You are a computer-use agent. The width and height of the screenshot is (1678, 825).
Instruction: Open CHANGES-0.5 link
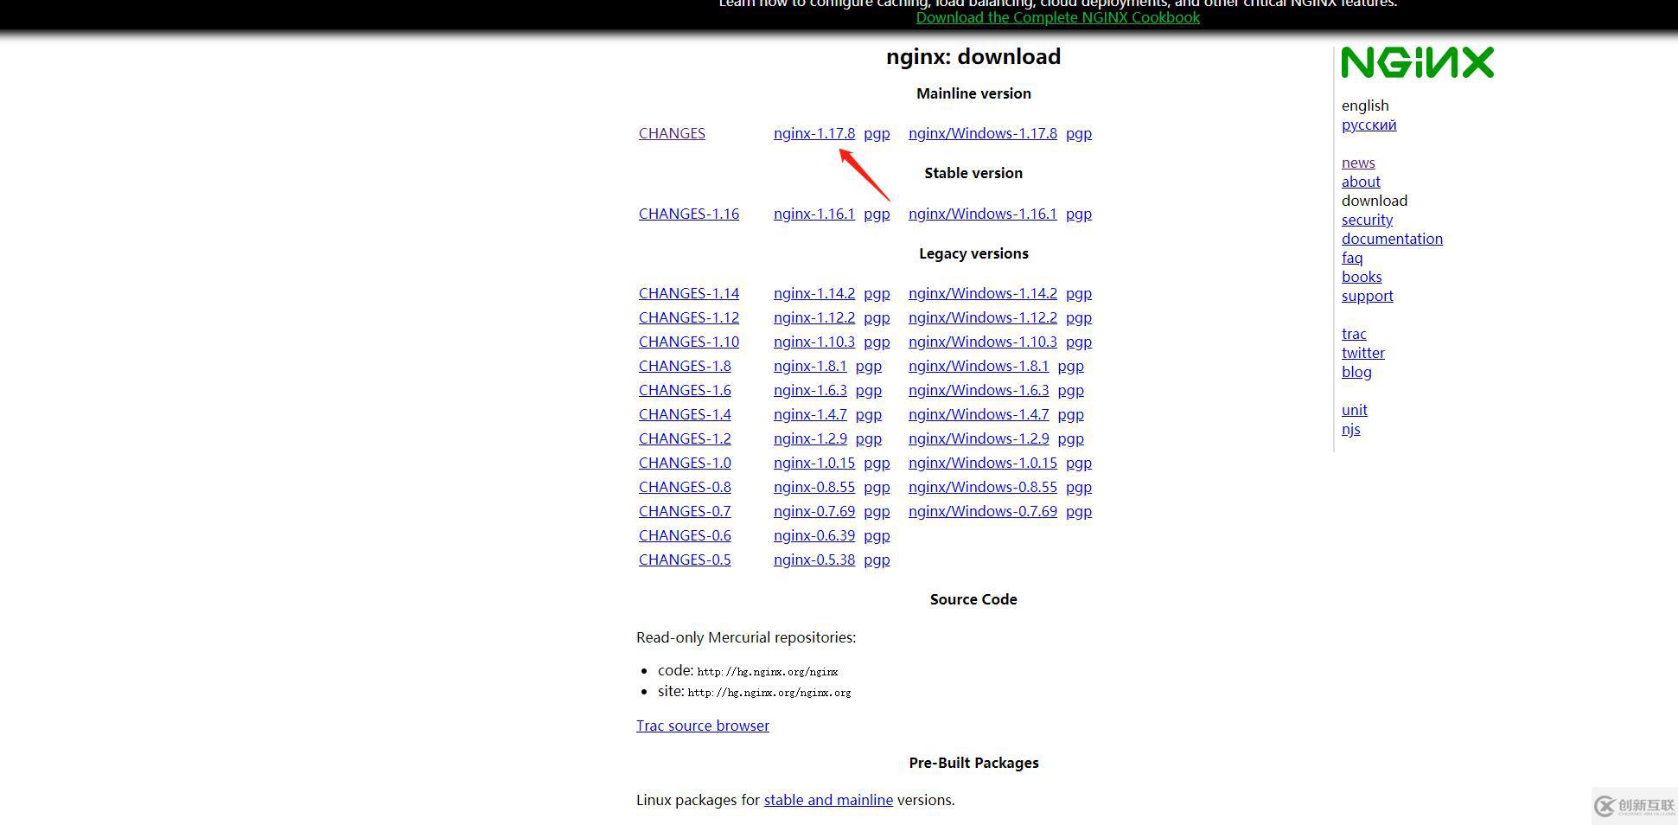tap(685, 560)
